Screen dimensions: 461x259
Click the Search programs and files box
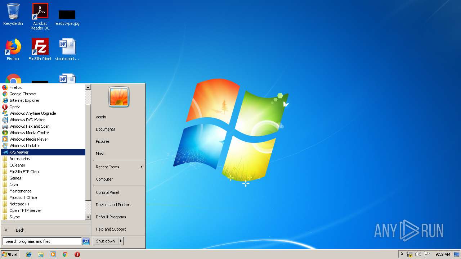click(42, 241)
